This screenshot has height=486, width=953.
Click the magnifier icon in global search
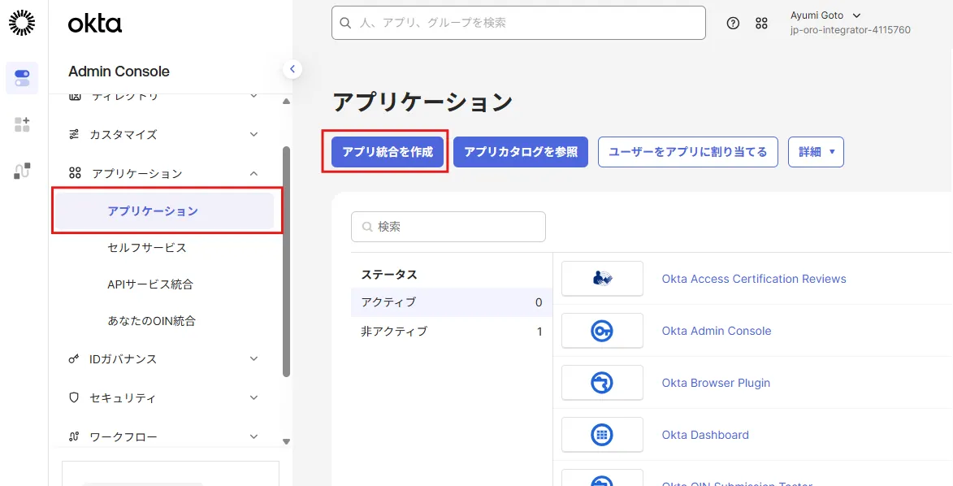point(345,23)
